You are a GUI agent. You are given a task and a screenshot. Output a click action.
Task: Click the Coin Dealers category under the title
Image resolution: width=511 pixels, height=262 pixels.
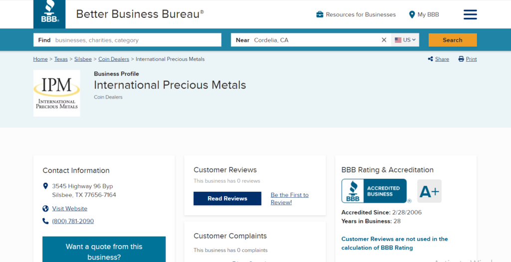tap(108, 97)
